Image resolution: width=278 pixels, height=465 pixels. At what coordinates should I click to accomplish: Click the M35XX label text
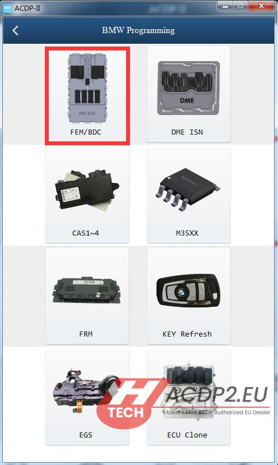[187, 233]
